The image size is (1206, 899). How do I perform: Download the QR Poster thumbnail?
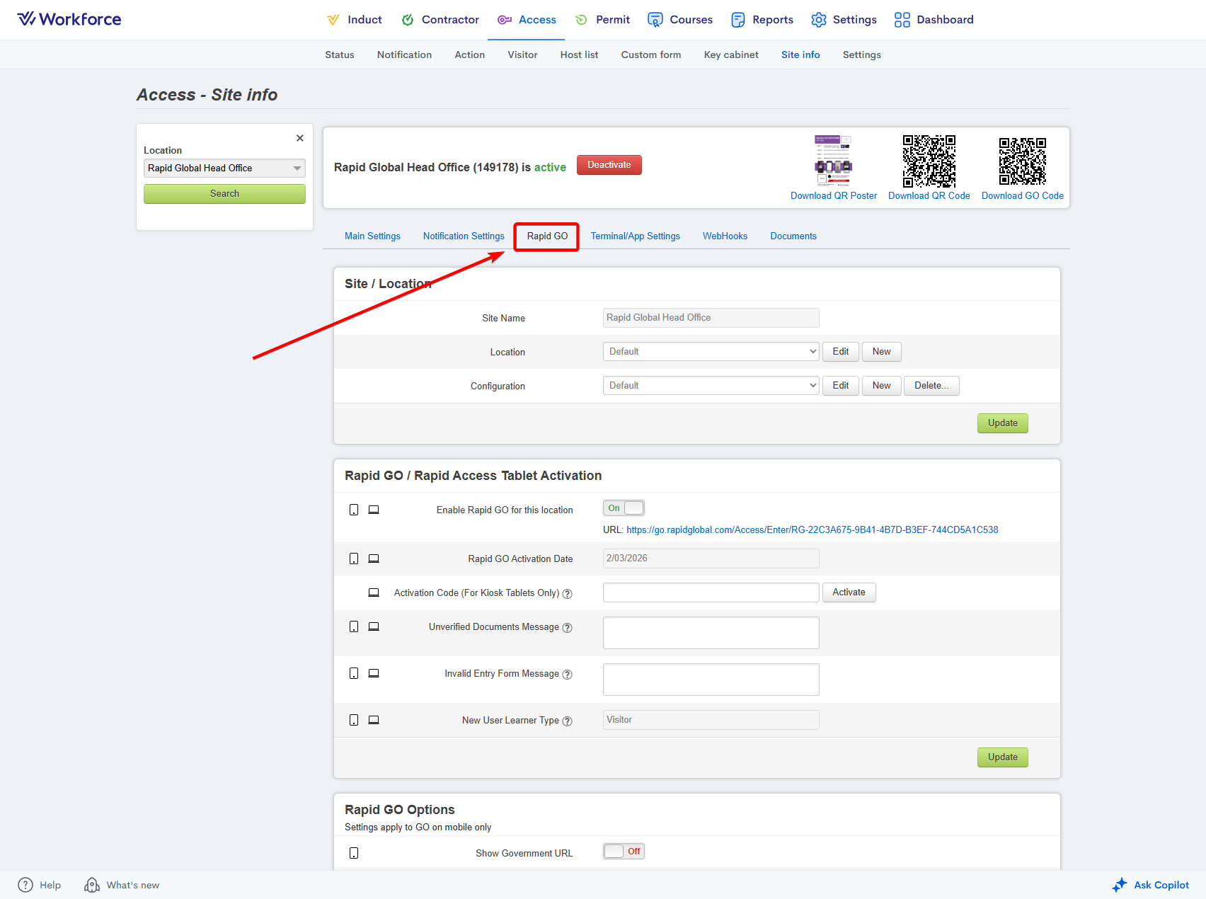[833, 159]
